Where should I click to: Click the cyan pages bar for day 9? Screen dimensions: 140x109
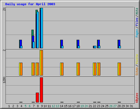(42, 28)
